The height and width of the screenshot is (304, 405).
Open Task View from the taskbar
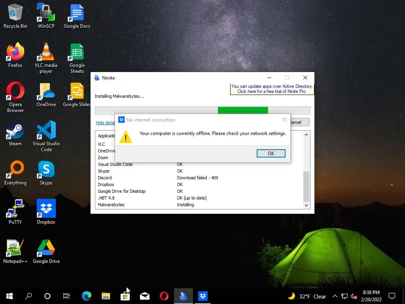coord(66,296)
